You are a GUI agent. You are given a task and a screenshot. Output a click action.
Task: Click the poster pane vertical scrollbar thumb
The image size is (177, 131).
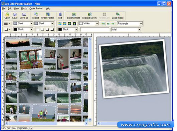coord(90,60)
